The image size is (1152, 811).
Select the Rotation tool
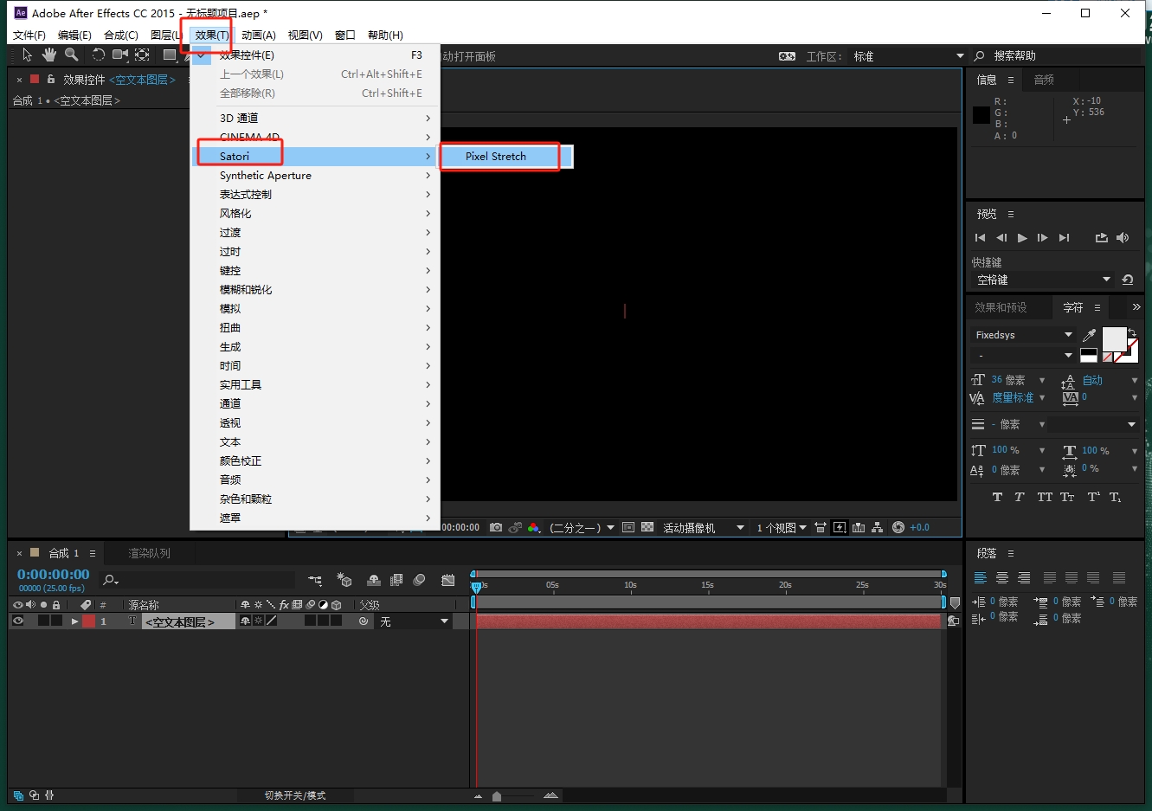click(x=98, y=55)
